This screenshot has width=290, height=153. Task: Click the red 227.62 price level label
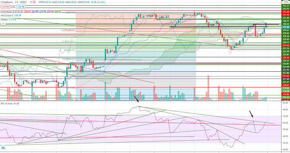coord(286,45)
